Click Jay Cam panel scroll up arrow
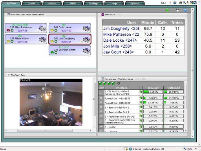This screenshot has width=201, height=151. [x=94, y=79]
